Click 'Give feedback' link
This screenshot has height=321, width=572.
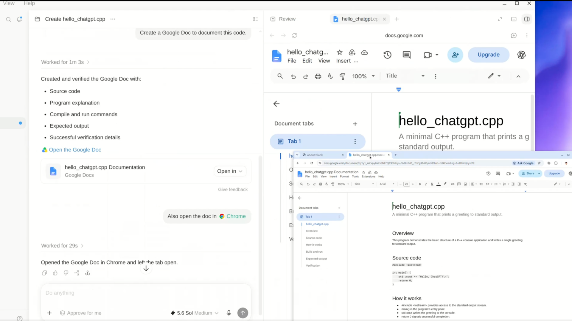[x=233, y=189]
